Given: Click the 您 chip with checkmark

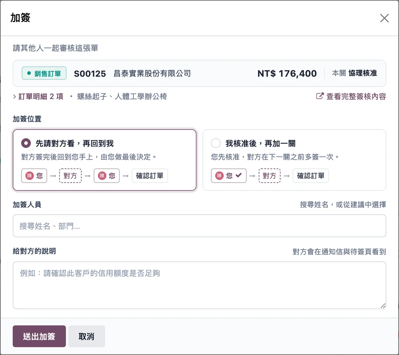Looking at the screenshot, I should pos(229,176).
